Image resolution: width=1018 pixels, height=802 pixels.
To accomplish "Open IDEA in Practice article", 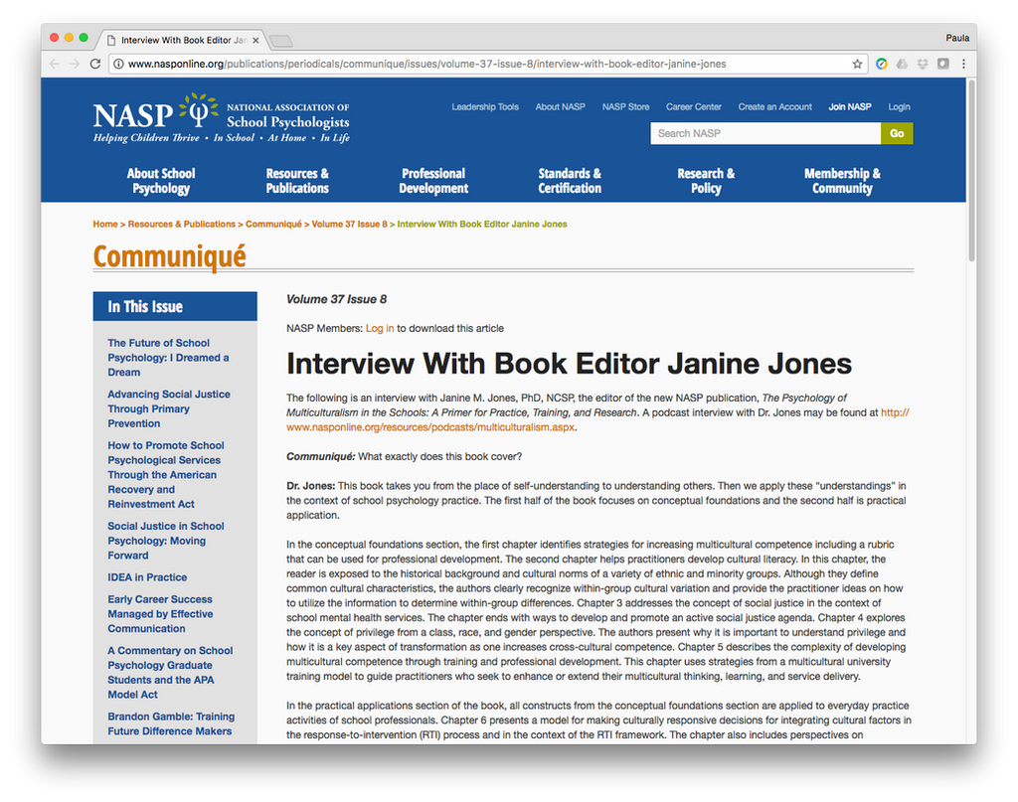I will tap(147, 577).
